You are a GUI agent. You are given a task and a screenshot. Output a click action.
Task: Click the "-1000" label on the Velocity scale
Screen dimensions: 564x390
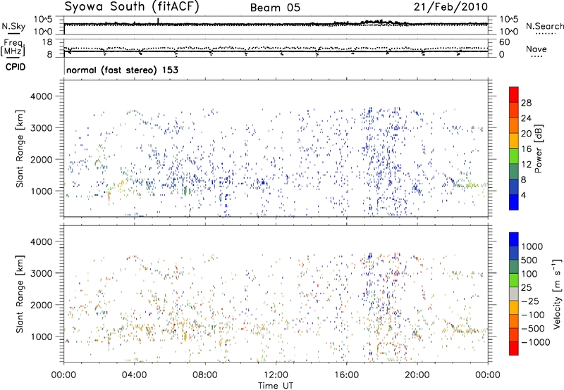536,342
